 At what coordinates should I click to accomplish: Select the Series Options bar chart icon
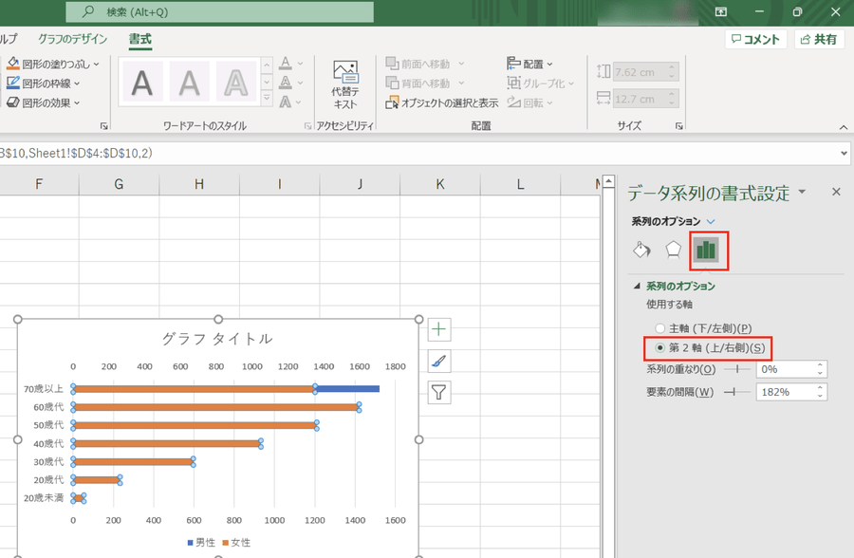point(705,250)
